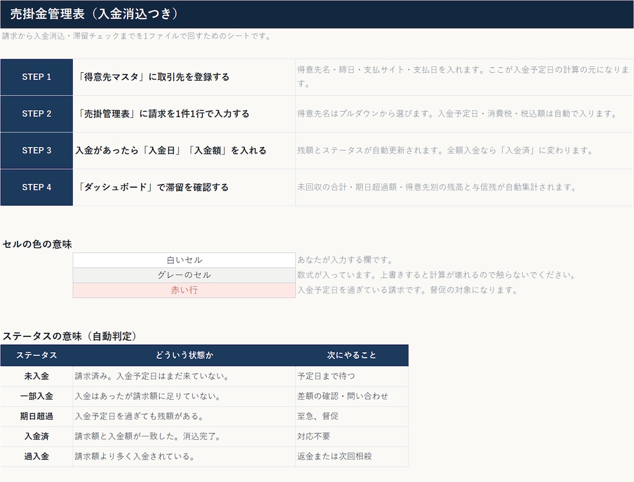Click 請求額と入金額が一致した。消込完了。 cell
Viewport: 634px width, 482px height.
point(184,436)
